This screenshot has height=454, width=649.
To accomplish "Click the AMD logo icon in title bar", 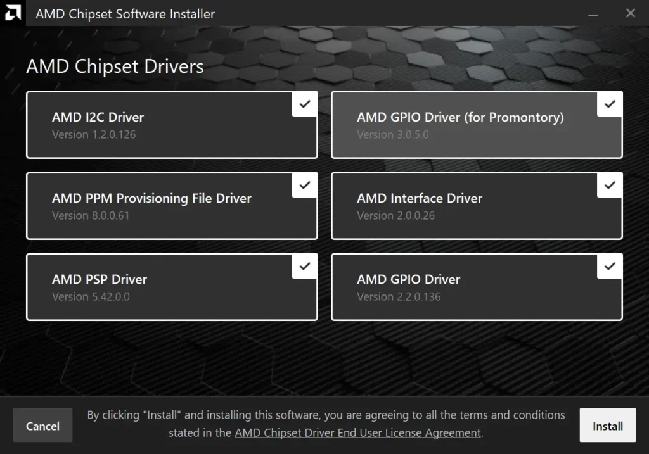I will [x=13, y=13].
